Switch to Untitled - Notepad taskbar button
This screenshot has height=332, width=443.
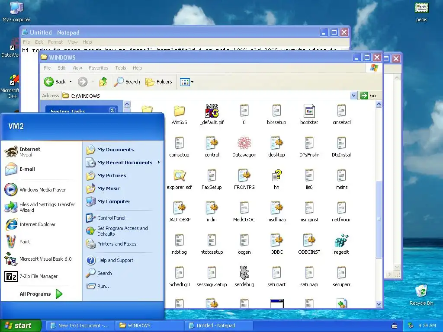pos(218,326)
